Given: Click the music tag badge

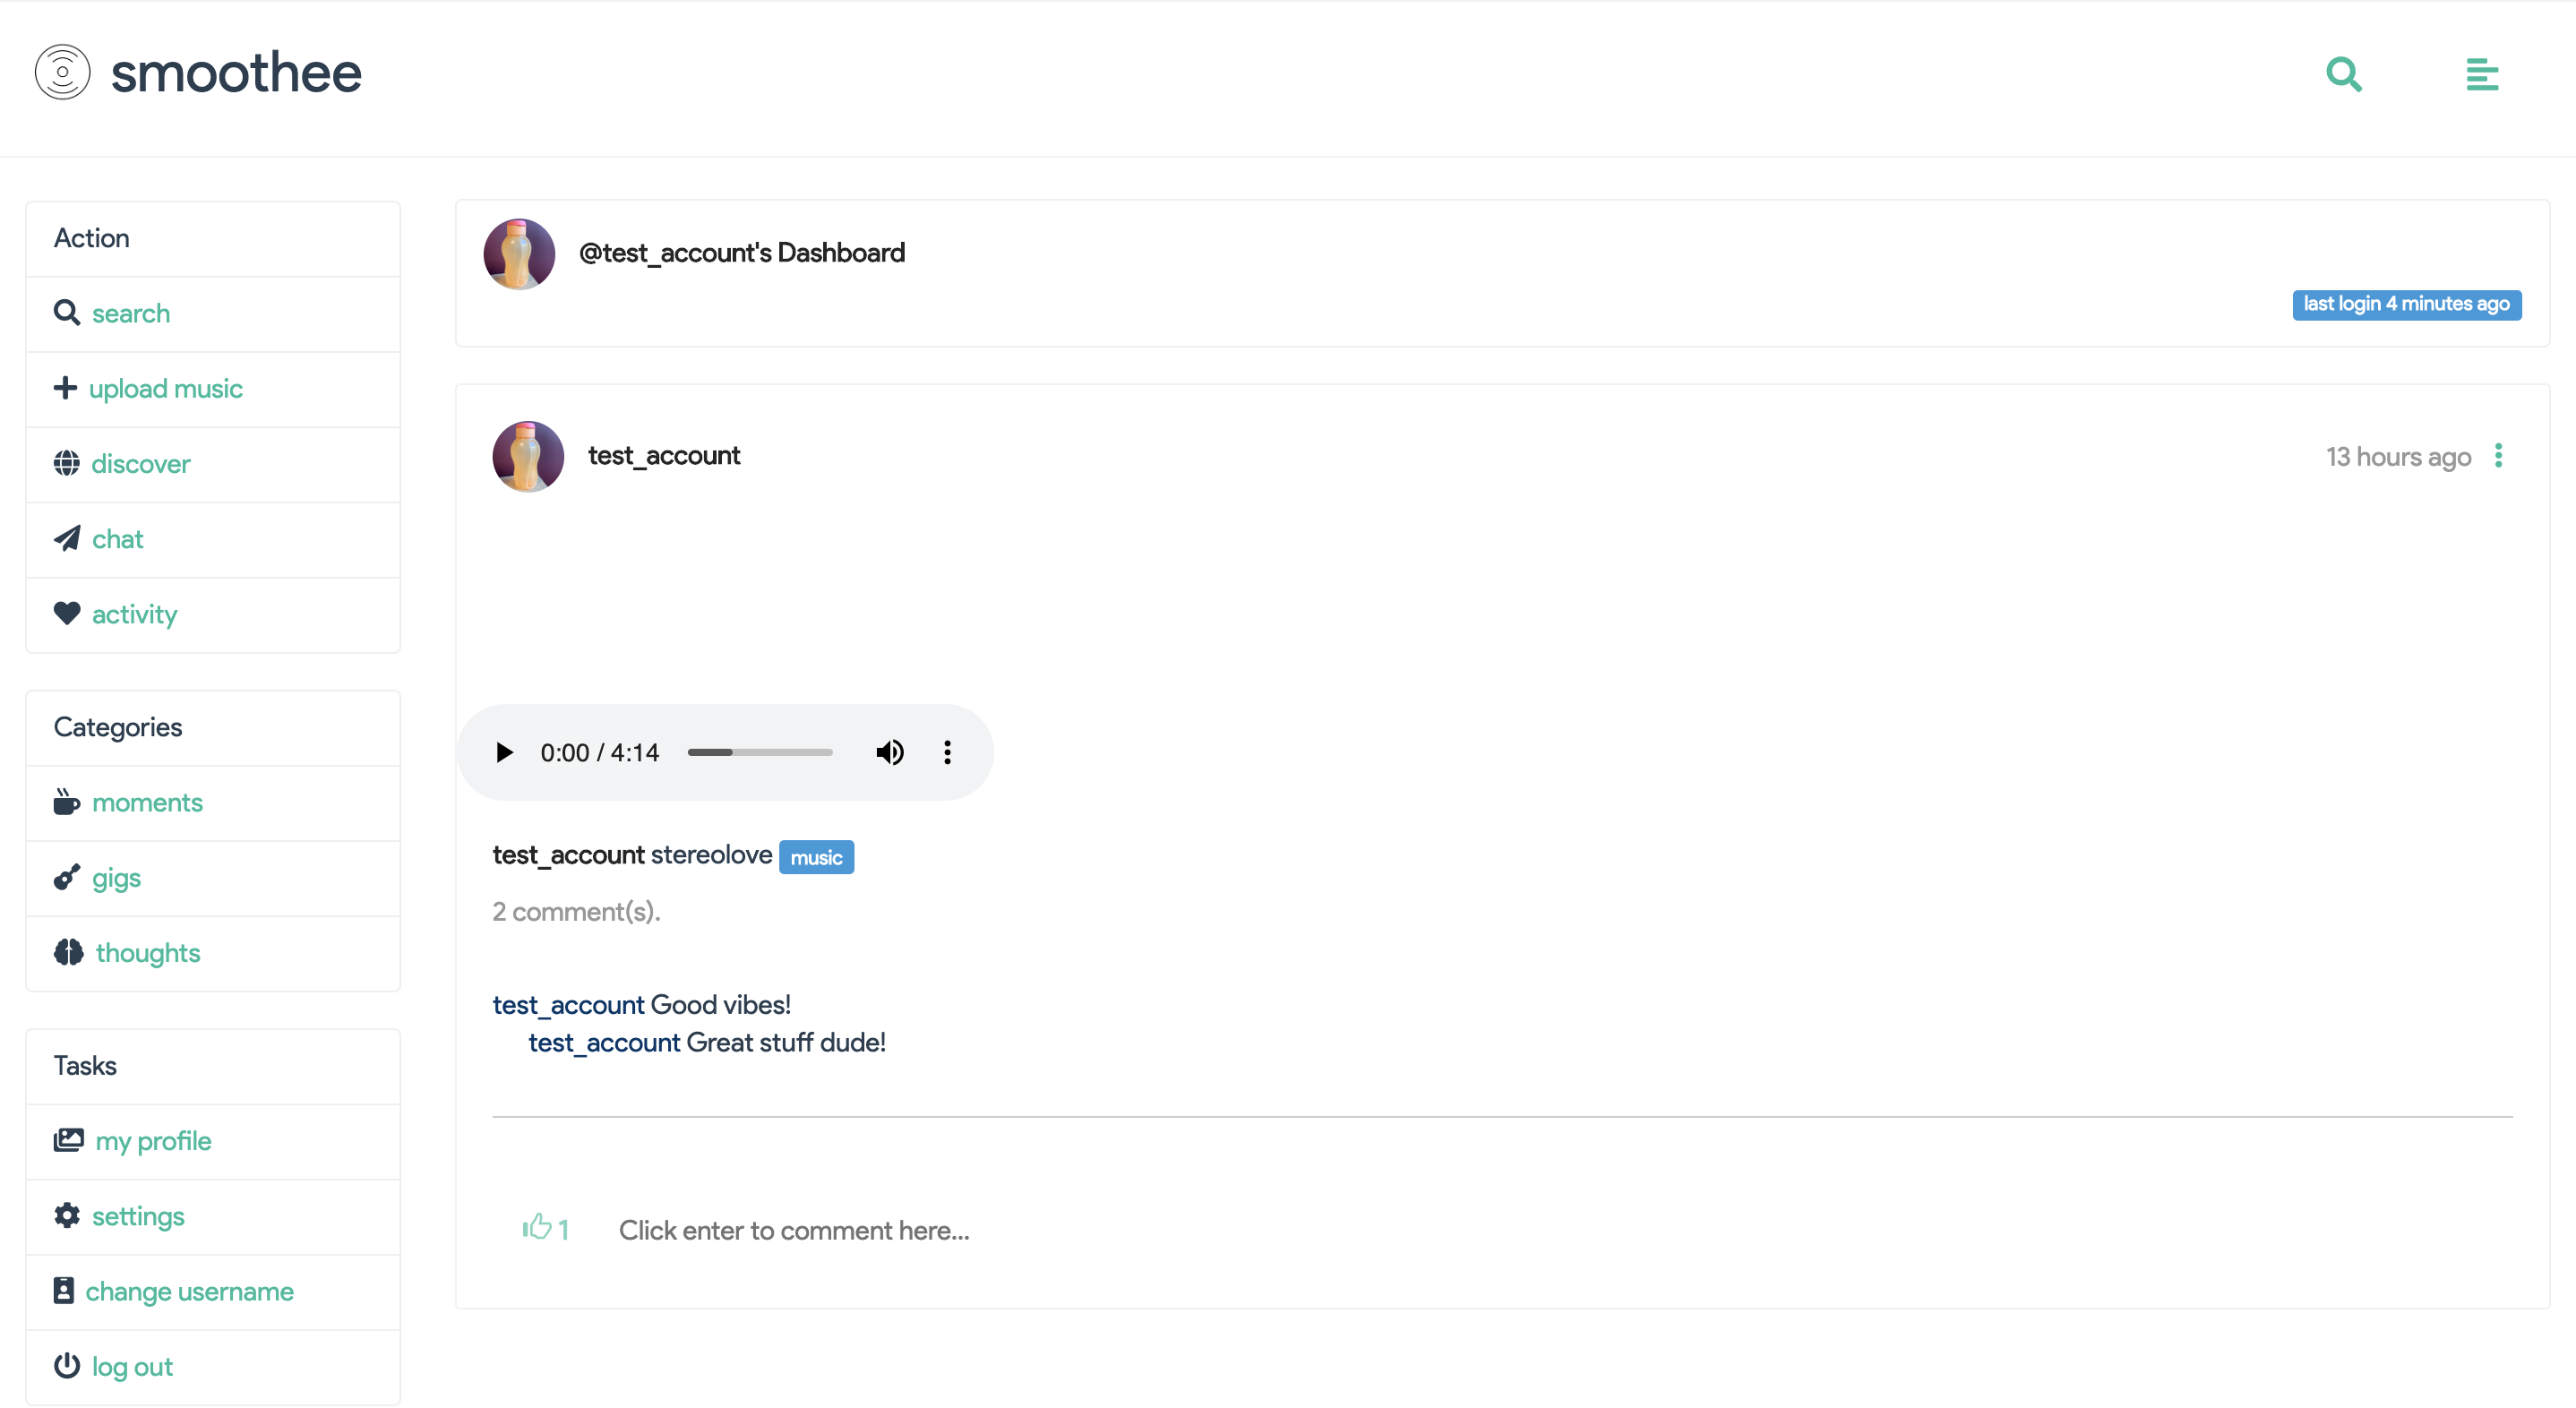Looking at the screenshot, I should [x=816, y=857].
